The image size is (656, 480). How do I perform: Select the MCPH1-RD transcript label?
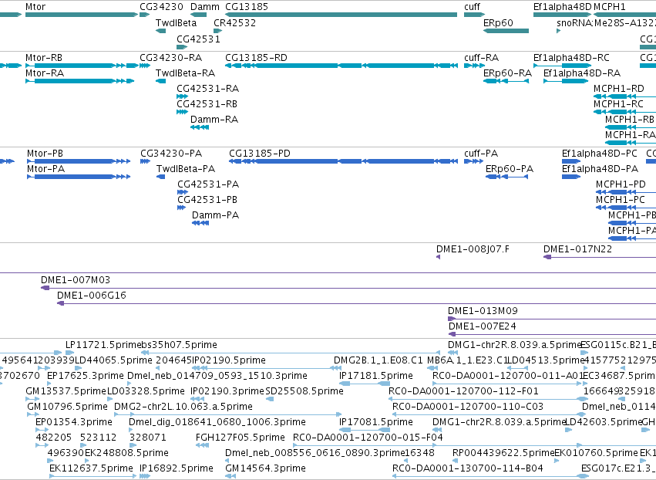click(x=619, y=89)
